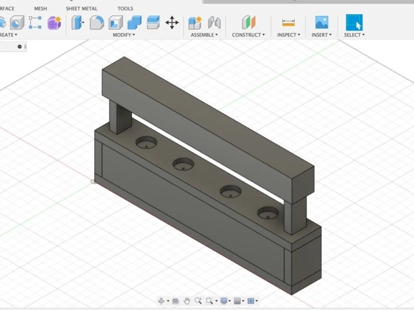414x310 pixels.
Task: Activate the Pan hand tool
Action: click(x=187, y=301)
